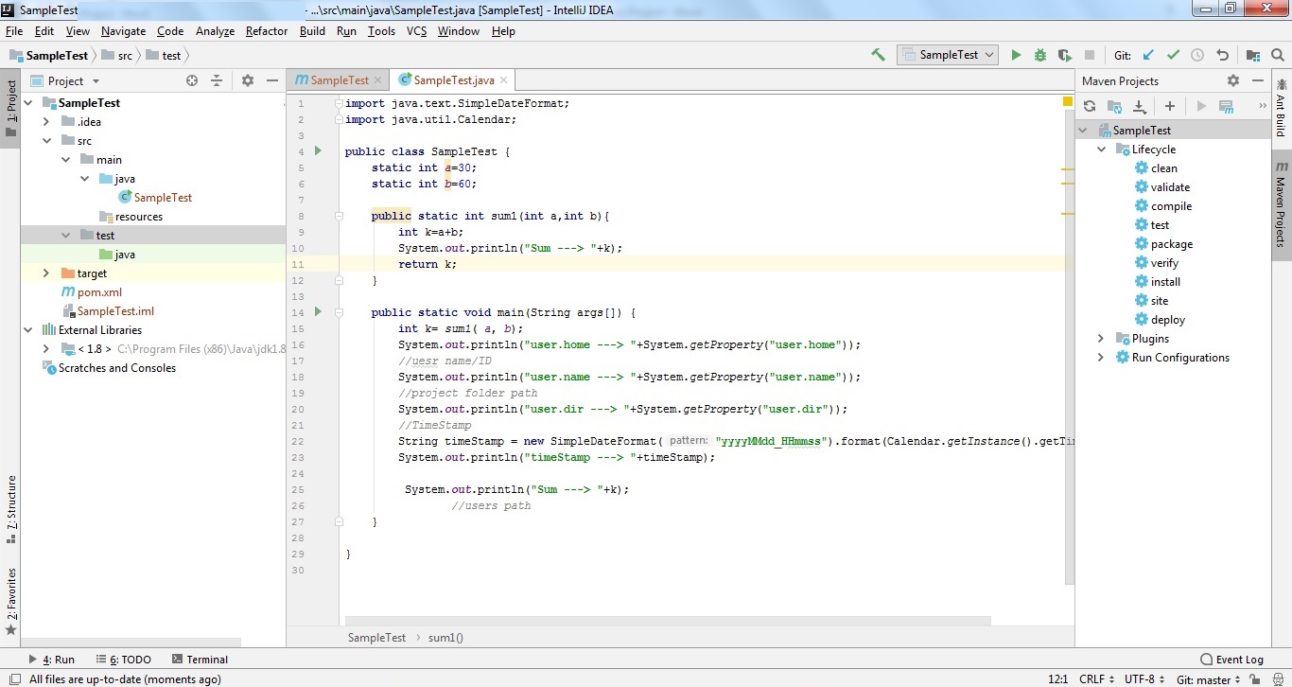Download sources using Maven panel download icon
Image resolution: width=1292 pixels, height=687 pixels.
[x=1138, y=106]
